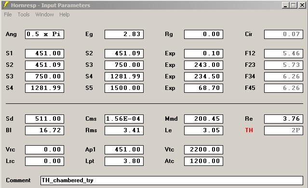Click the F34 value box
The image size is (308, 188).
coord(283,76)
